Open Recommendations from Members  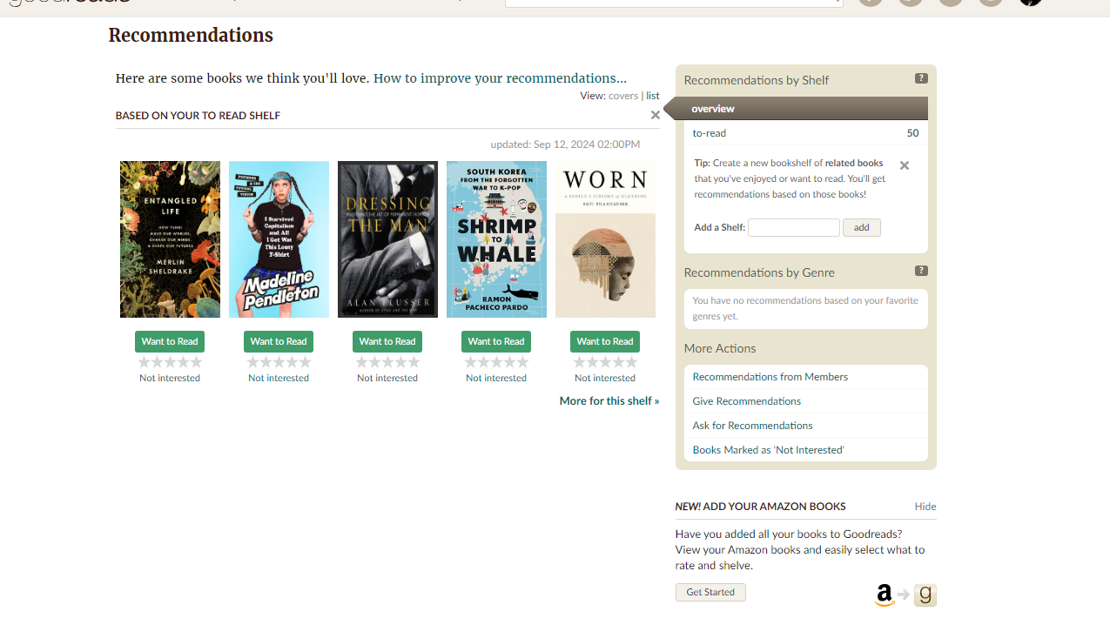[x=770, y=377]
